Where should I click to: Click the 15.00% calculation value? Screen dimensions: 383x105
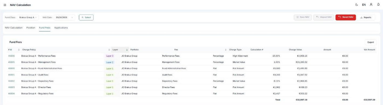276,56
